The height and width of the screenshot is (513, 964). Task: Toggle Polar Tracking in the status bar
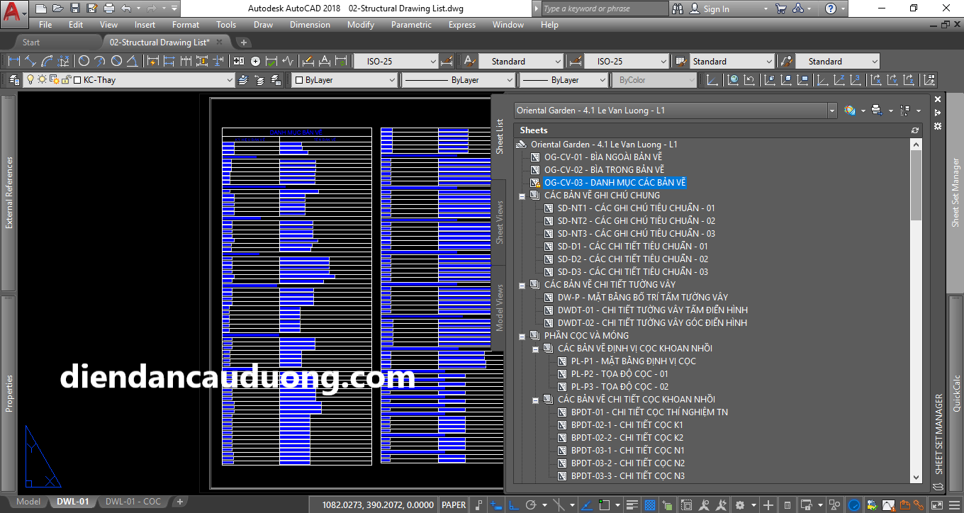point(531,504)
